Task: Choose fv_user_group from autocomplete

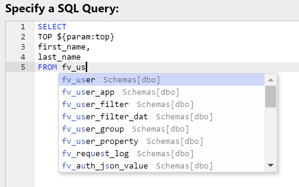Action: pos(162,129)
